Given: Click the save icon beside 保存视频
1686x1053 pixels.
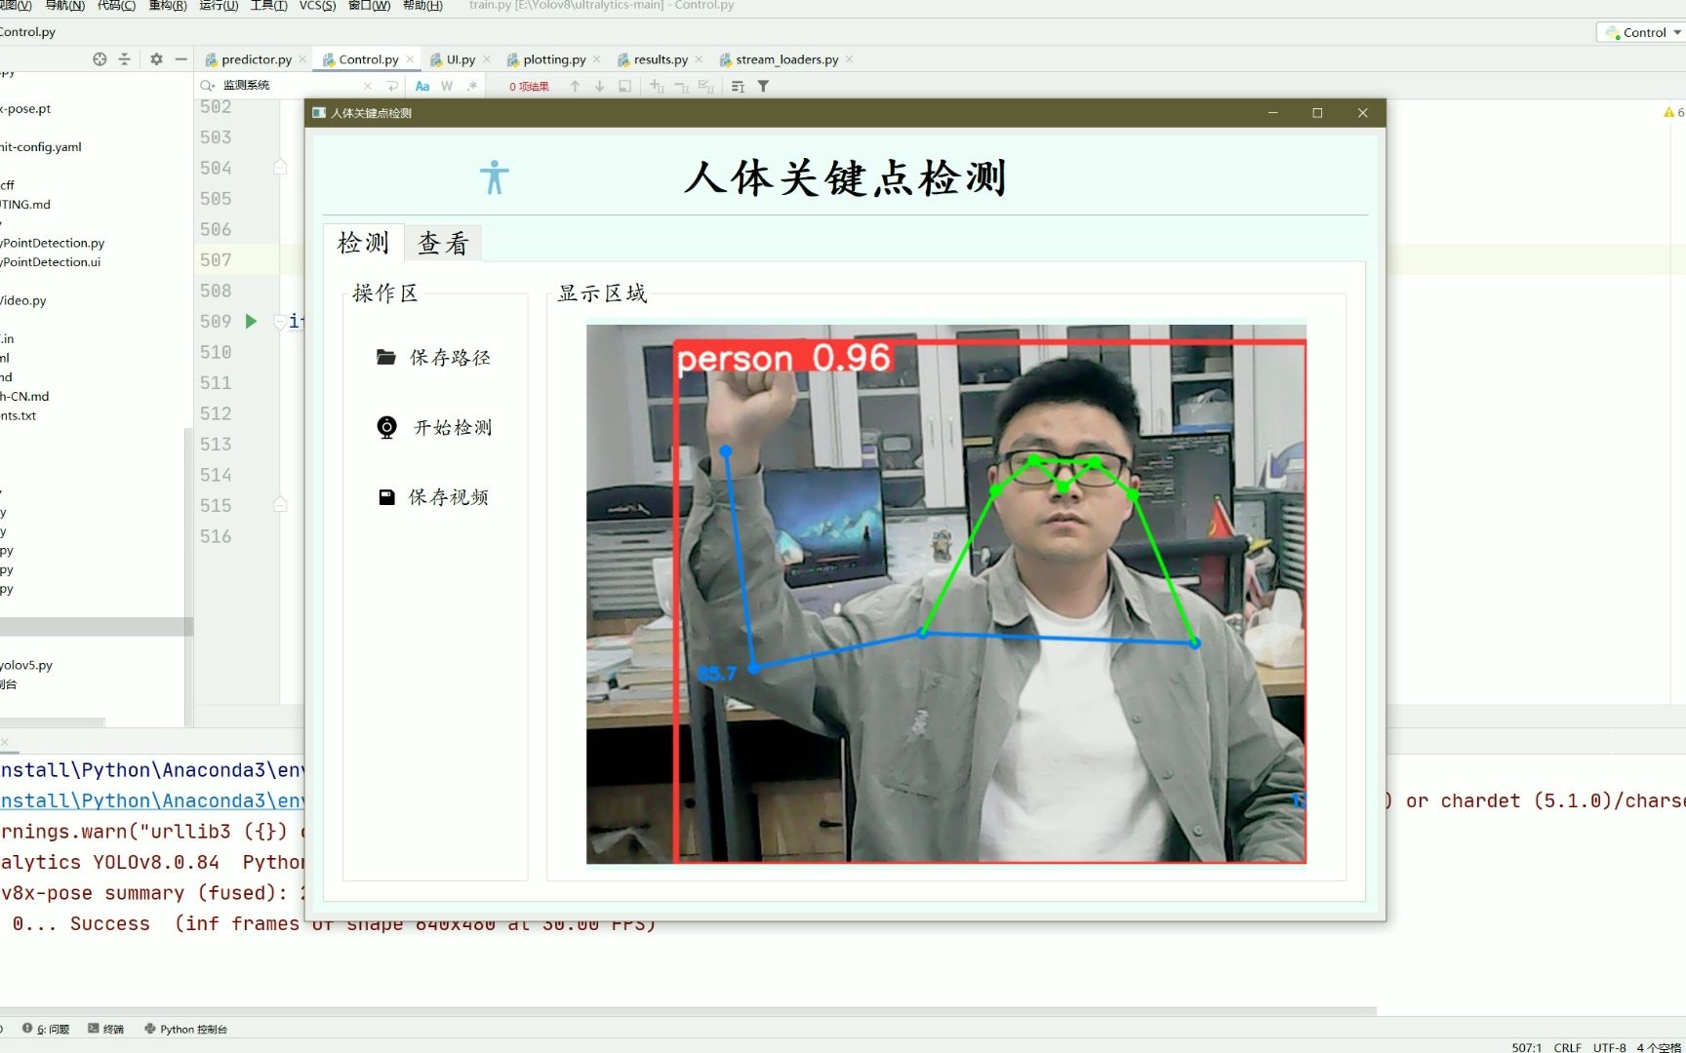Looking at the screenshot, I should point(384,496).
